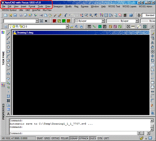Expand the layer list dropdown arrow

(67, 27)
